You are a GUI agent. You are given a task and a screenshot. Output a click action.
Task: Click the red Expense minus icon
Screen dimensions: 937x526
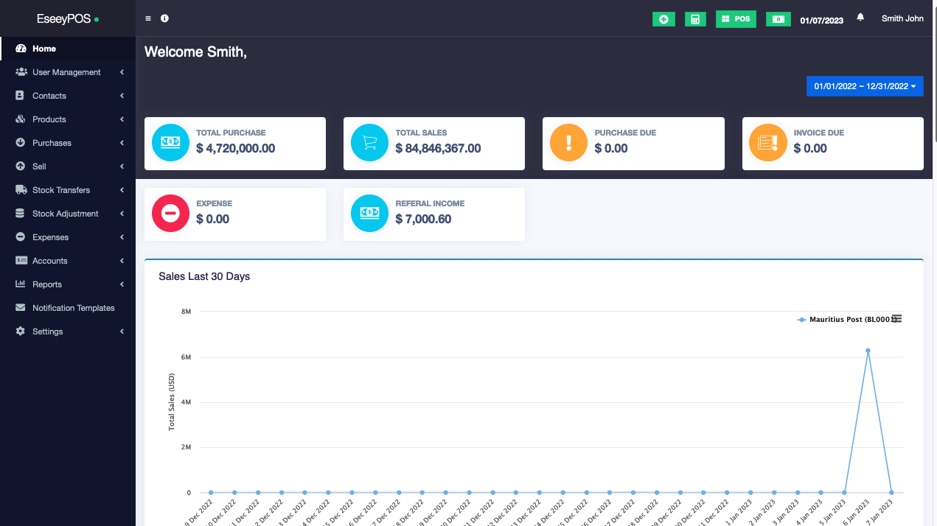pos(170,214)
